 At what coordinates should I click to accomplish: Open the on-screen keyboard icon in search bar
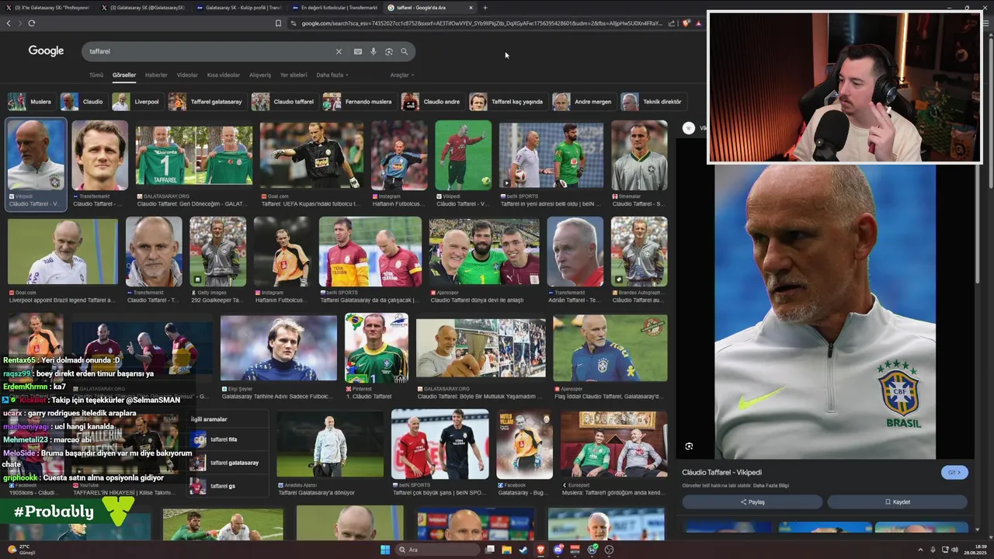[357, 51]
